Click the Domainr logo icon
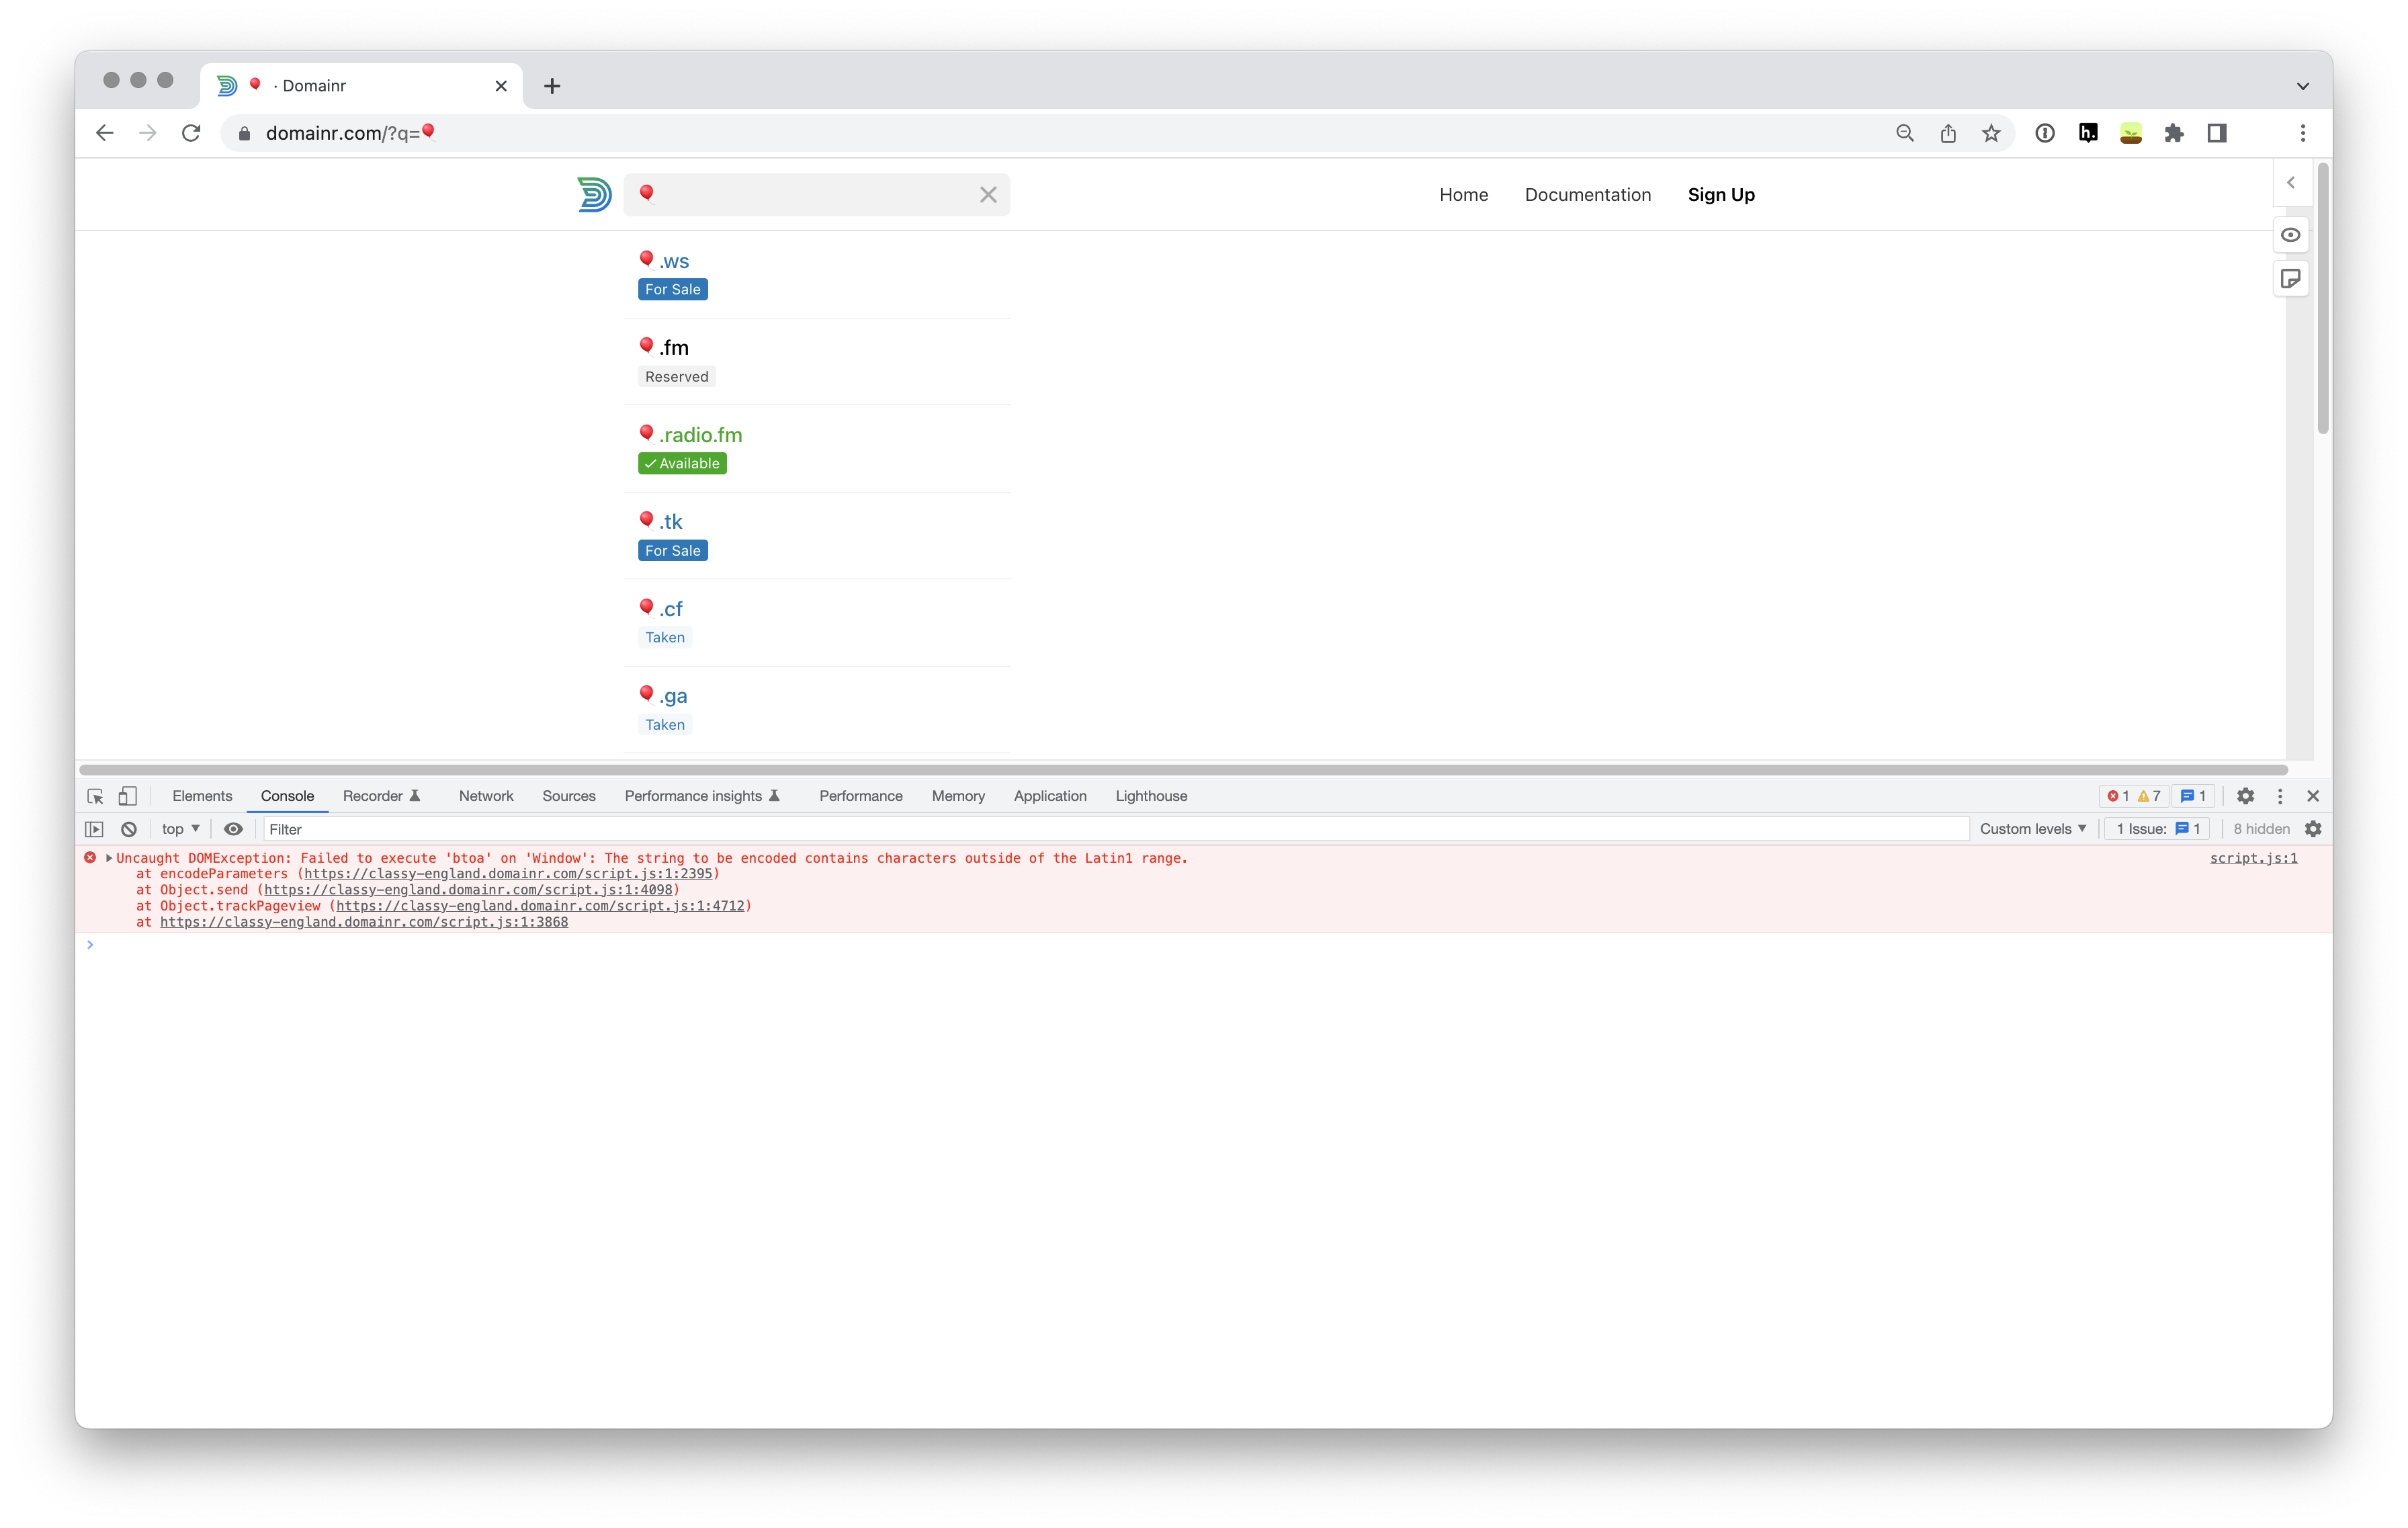The image size is (2408, 1528). [594, 194]
